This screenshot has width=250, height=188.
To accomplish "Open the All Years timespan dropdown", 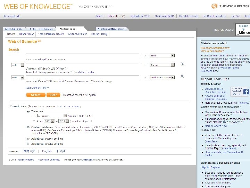I will point(52,116).
